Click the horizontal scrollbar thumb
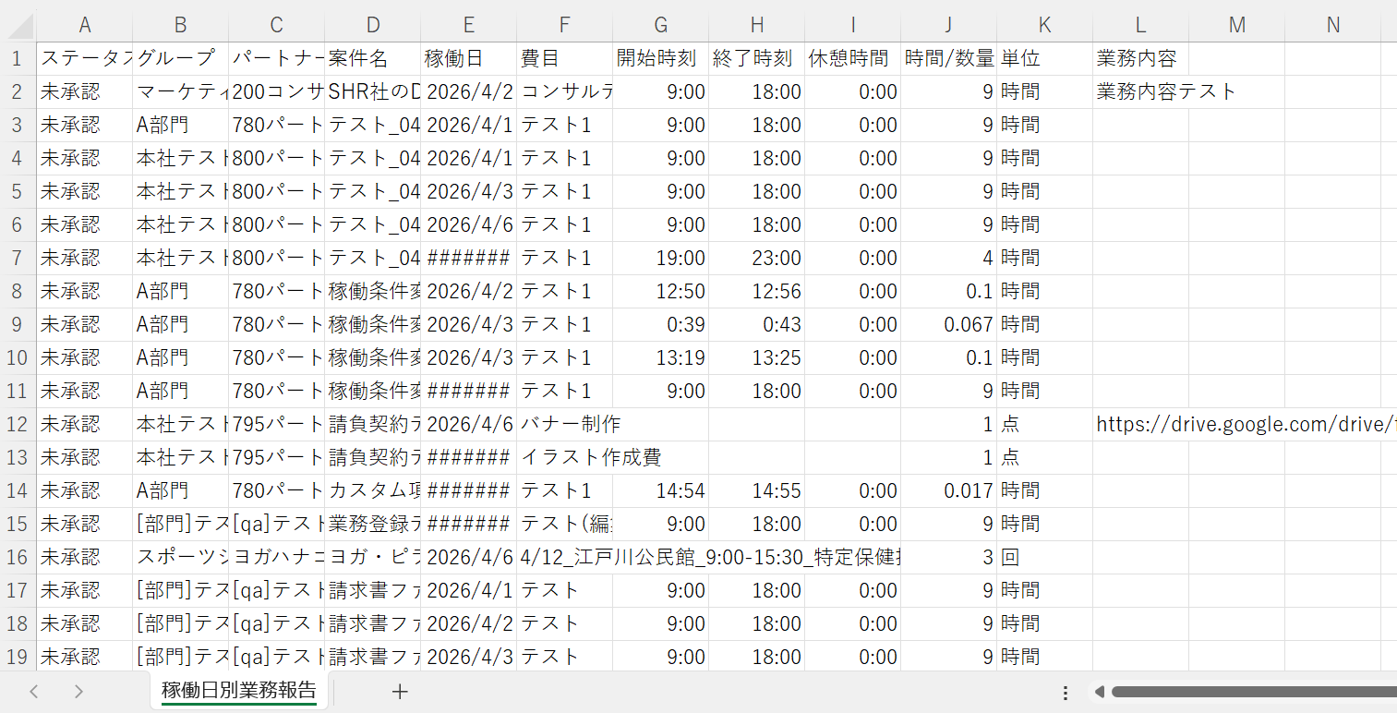1397x713 pixels. click(x=1254, y=692)
